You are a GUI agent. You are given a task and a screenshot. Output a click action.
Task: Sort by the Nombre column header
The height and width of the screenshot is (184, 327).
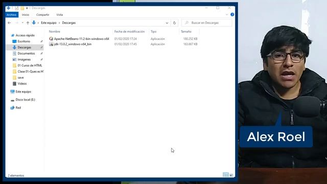click(55, 32)
